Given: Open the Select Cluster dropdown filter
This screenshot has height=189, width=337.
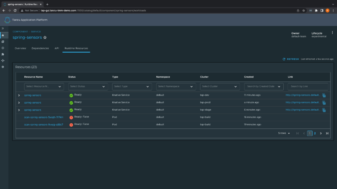Looking at the screenshot, I should 220,87.
